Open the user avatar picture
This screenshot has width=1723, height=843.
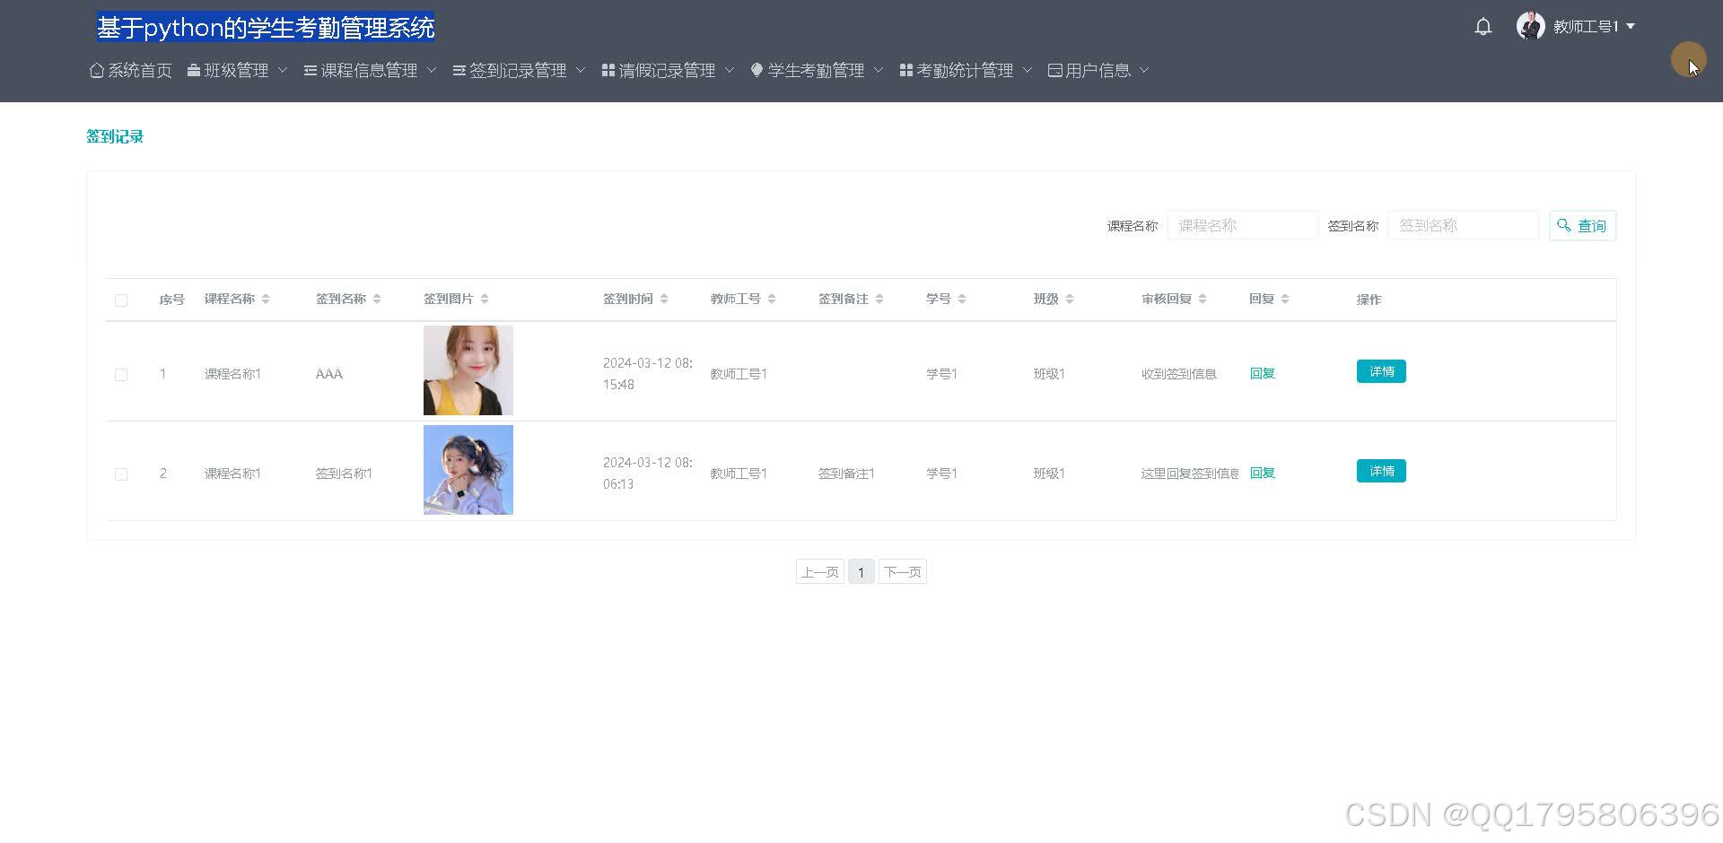point(1530,26)
